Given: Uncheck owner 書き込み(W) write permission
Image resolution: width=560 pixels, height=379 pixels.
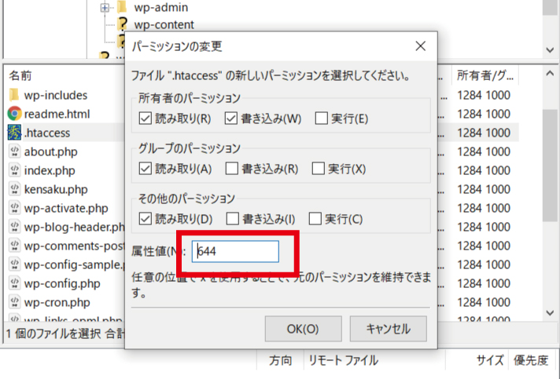Looking at the screenshot, I should click(230, 118).
